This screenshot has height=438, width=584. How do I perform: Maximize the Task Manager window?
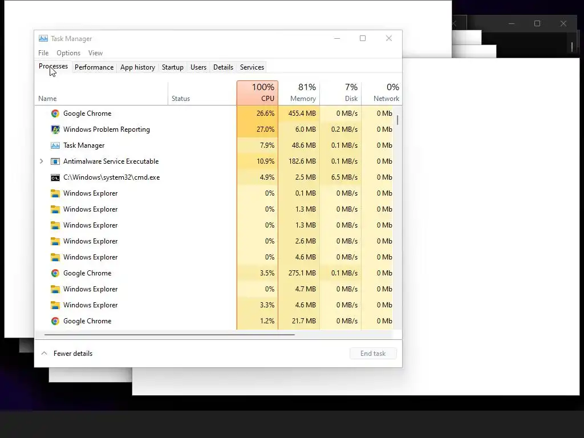tap(363, 38)
